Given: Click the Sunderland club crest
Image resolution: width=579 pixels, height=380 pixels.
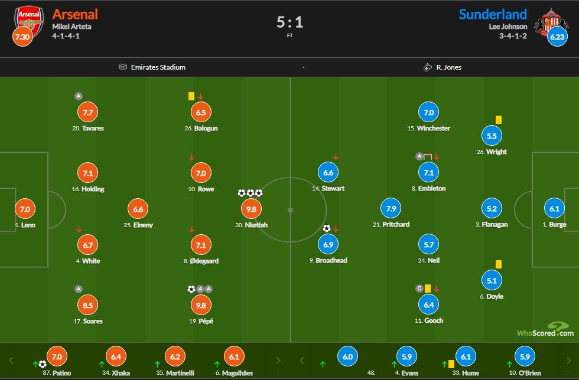Looking at the screenshot, I should tap(551, 22).
